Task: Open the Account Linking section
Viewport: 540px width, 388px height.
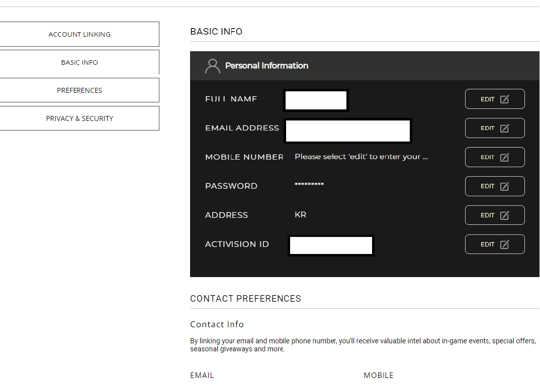Action: coord(79,34)
